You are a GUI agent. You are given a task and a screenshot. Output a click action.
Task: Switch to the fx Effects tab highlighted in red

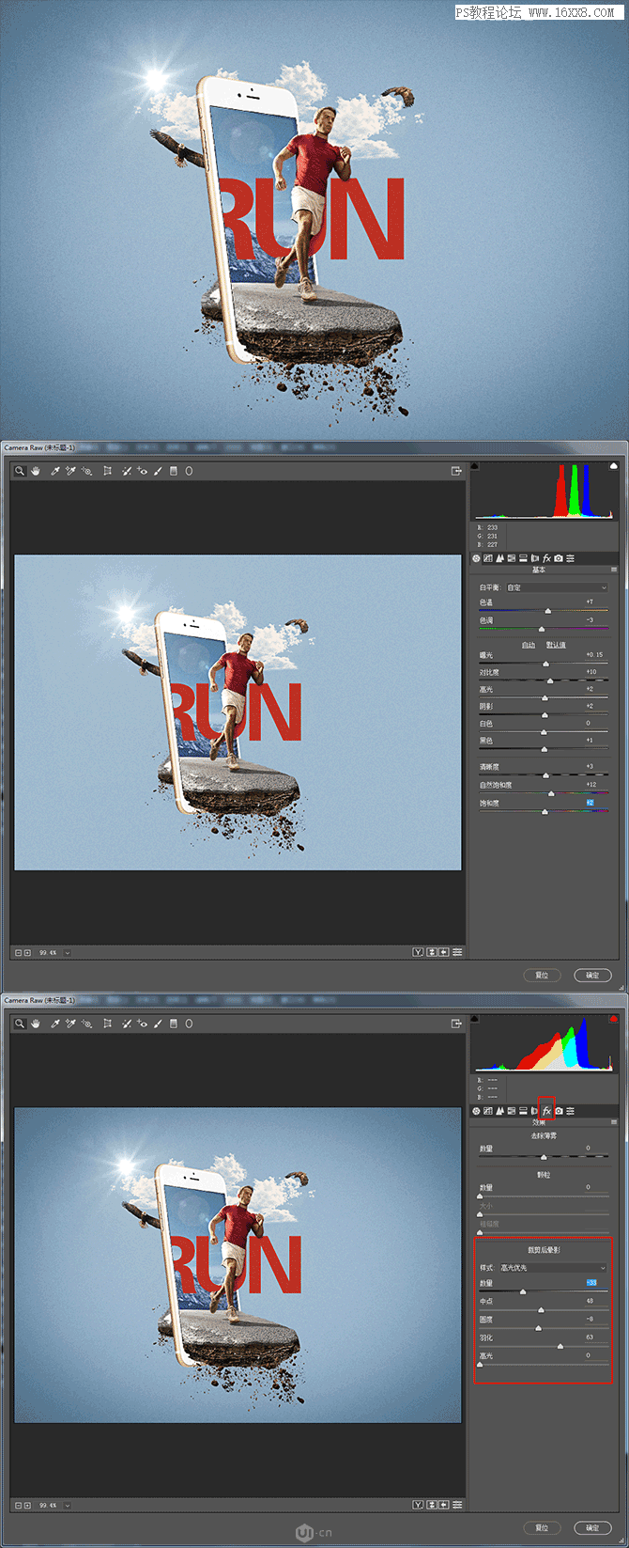point(546,1111)
